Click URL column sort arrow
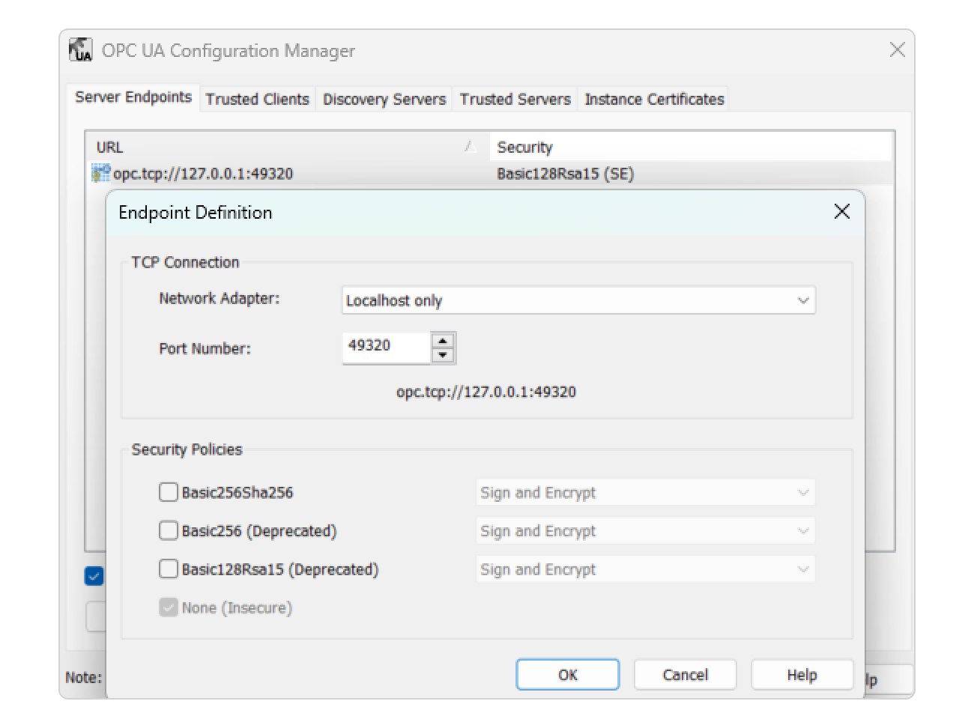The width and height of the screenshot is (974, 728). pos(470,147)
